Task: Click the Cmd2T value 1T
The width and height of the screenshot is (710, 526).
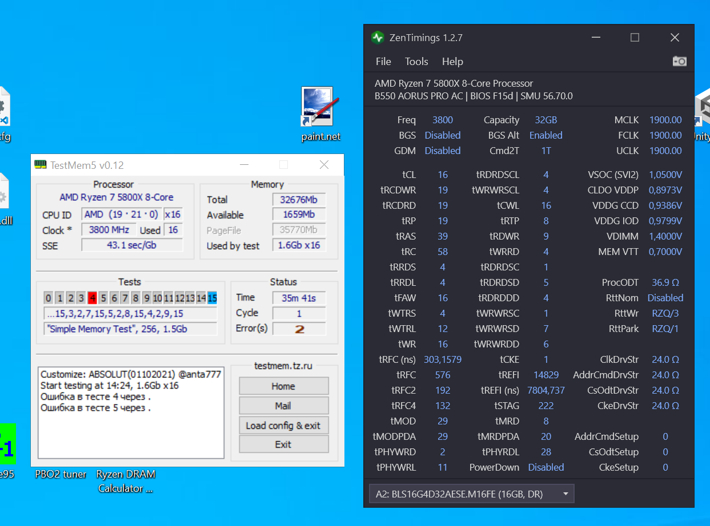Action: [x=545, y=151]
